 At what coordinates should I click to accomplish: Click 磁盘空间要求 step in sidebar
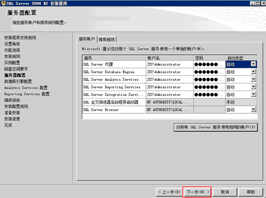(x=16, y=69)
